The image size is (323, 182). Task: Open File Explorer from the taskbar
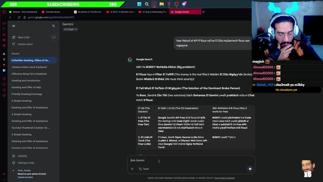[161, 4]
